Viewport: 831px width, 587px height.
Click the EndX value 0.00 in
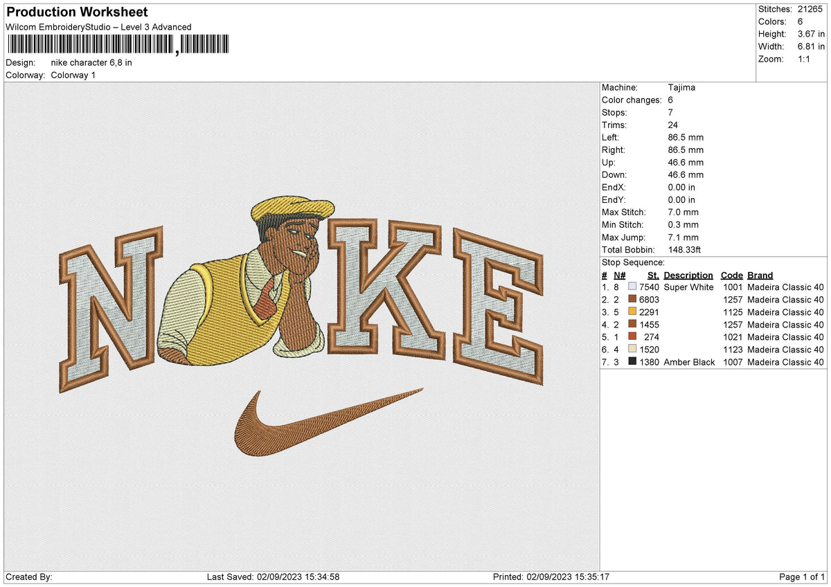(682, 187)
